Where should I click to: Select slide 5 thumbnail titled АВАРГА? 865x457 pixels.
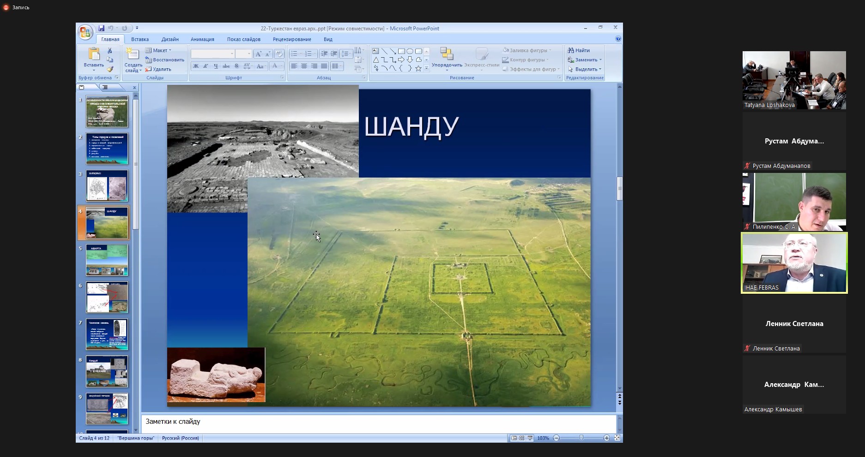click(x=107, y=260)
